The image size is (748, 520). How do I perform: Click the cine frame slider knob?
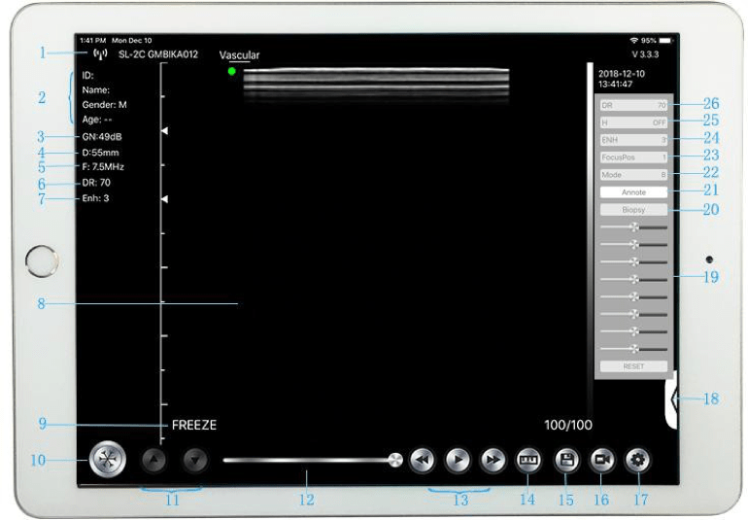395,460
